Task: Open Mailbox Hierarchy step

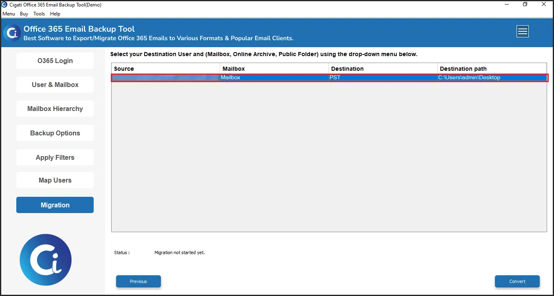Action: point(55,109)
